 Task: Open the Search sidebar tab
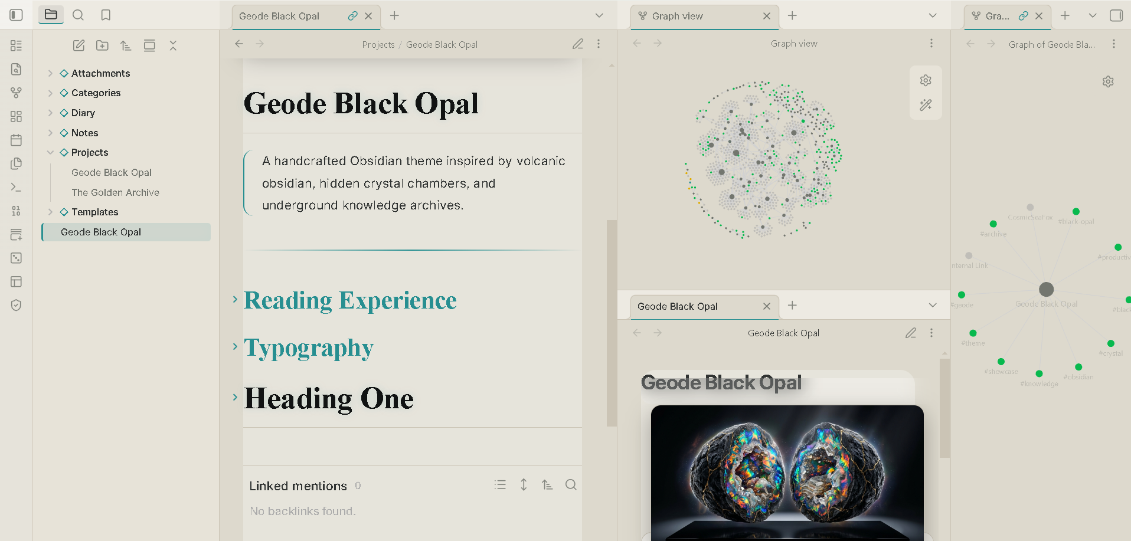pos(78,15)
